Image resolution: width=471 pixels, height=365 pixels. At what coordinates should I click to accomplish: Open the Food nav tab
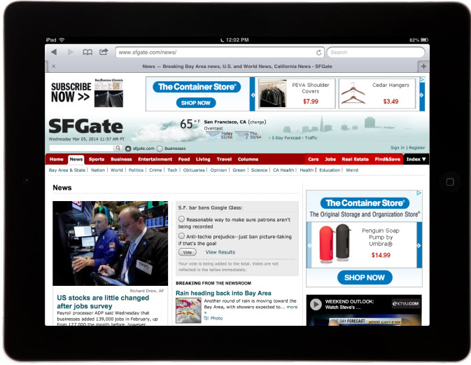click(184, 159)
